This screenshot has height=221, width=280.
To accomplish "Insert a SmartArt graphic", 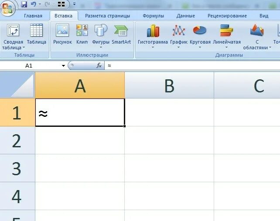I will coord(121,34).
